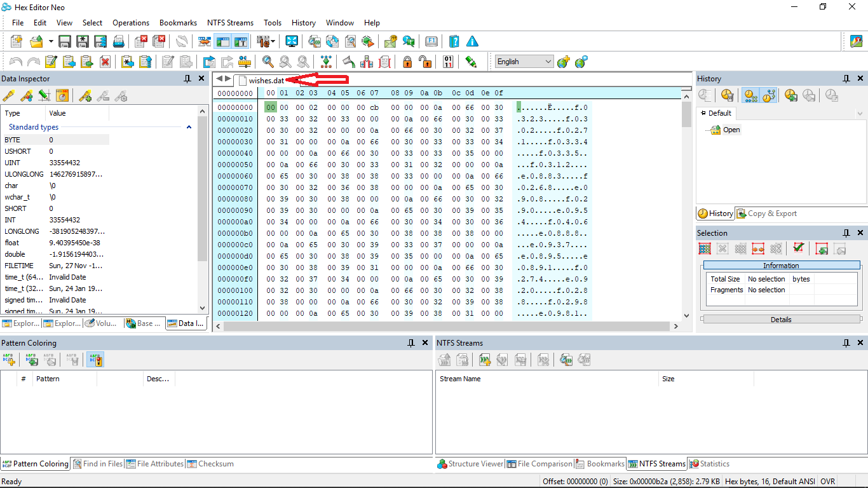Click the 0111 binary icon
This screenshot has width=868, height=488.
tap(448, 62)
